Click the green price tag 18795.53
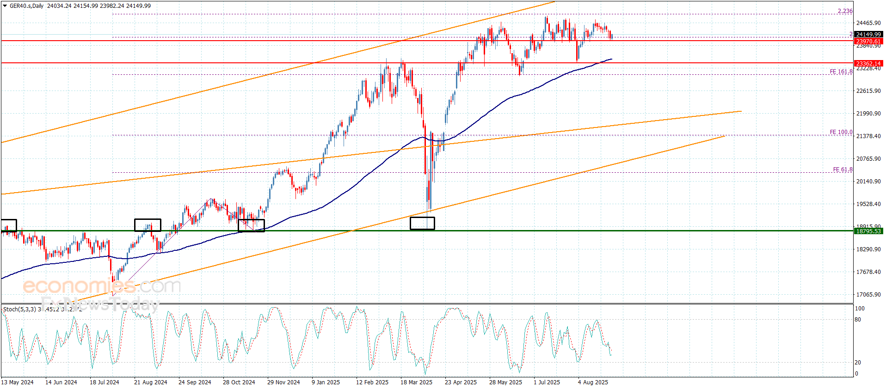886x388 pixels. coord(868,231)
